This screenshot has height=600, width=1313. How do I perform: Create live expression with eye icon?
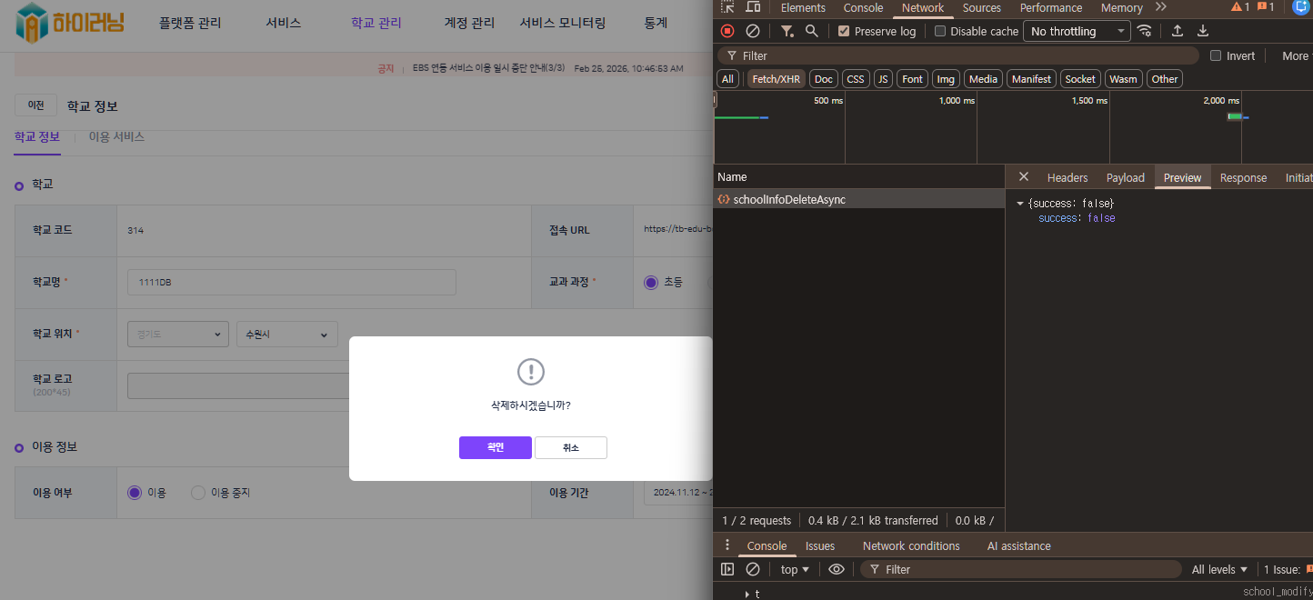pos(837,569)
